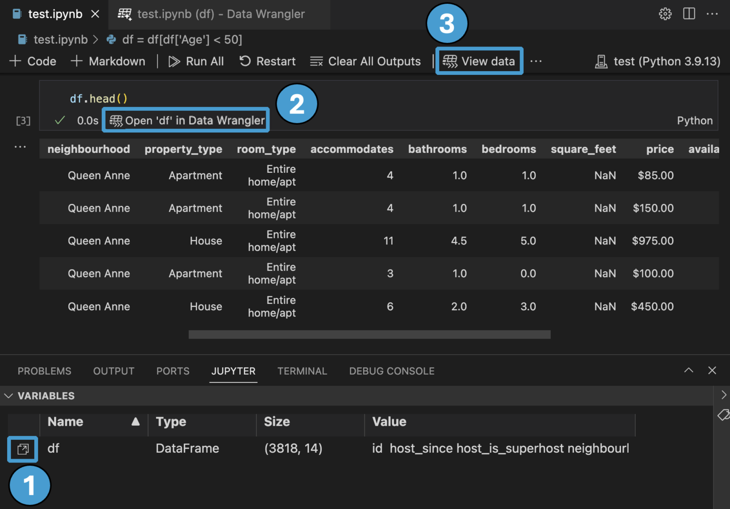Add a new Code cell
730x509 pixels.
click(x=32, y=61)
